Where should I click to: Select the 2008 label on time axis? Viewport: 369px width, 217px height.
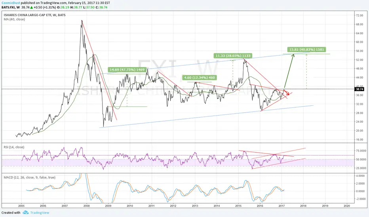(86, 206)
